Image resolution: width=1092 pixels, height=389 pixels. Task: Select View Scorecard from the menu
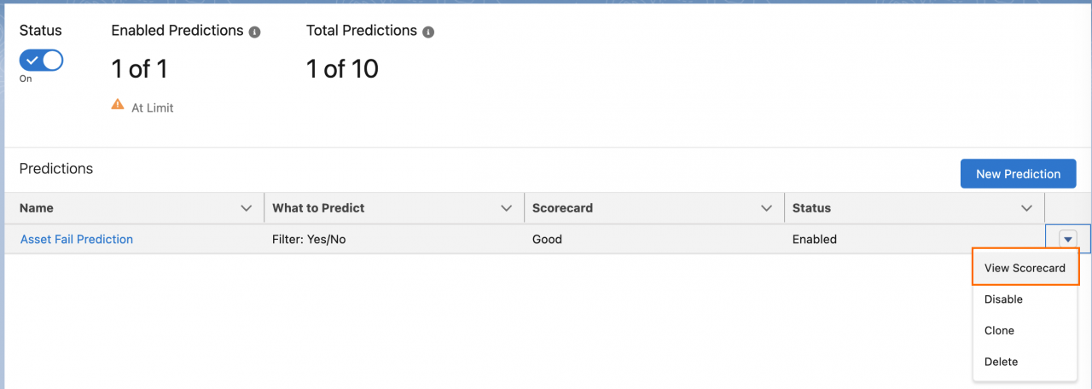coord(1025,267)
